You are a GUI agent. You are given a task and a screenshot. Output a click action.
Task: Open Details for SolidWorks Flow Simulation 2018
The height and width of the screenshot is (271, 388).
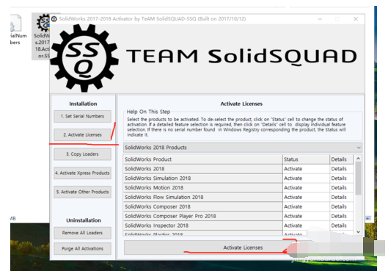342,197
